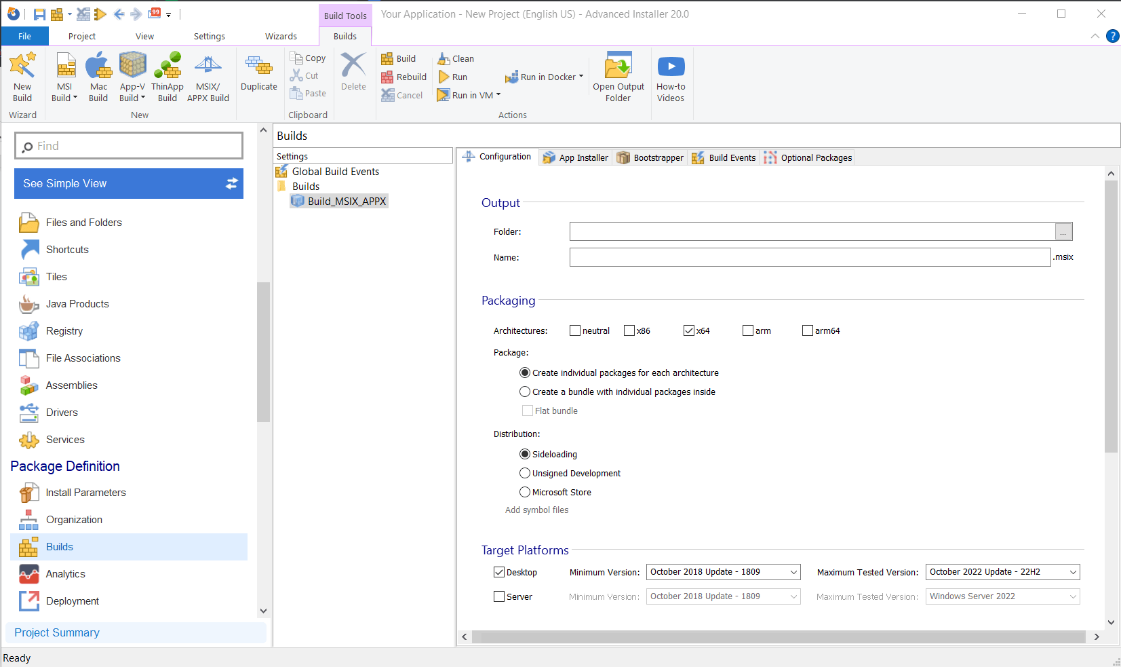Open the Services section

66,439
